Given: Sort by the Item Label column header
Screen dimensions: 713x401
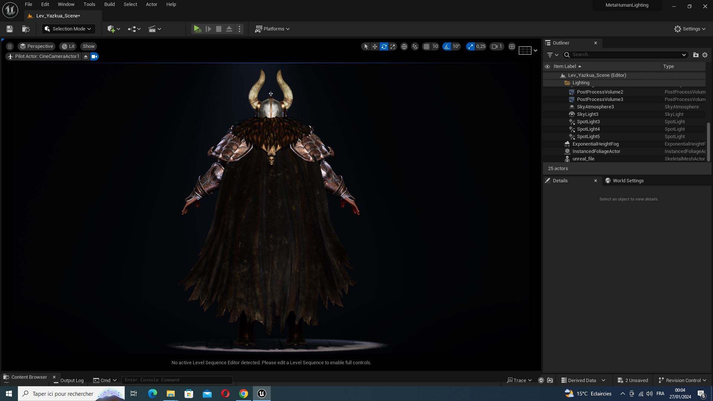Looking at the screenshot, I should pyautogui.click(x=606, y=66).
